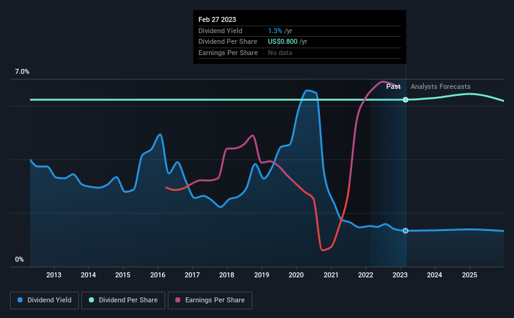Click the teal Dividend Per Share legend dot
The width and height of the screenshot is (514, 318).
91,300
